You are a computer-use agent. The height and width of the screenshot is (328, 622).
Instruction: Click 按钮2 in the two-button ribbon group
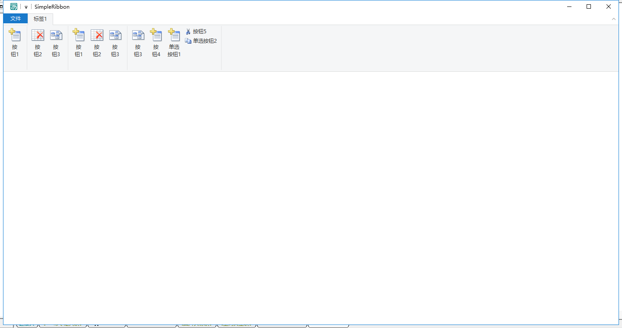pos(38,43)
